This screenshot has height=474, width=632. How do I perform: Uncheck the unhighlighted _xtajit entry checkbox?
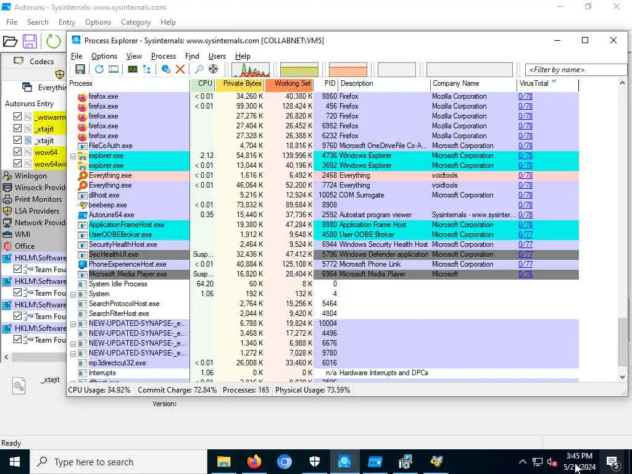(x=17, y=140)
